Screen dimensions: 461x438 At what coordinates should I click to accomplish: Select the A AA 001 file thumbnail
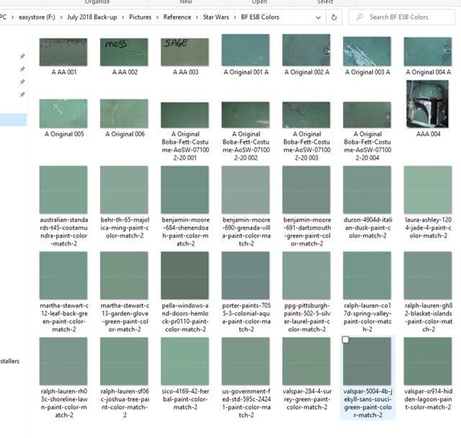pyautogui.click(x=63, y=52)
